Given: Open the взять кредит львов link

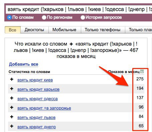Looking at the screenshot, I should point(36,118).
